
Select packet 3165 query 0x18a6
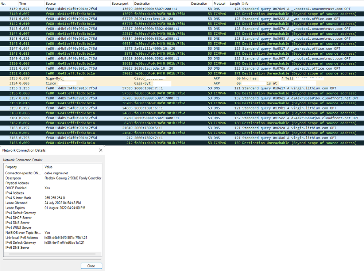click(x=182, y=138)
